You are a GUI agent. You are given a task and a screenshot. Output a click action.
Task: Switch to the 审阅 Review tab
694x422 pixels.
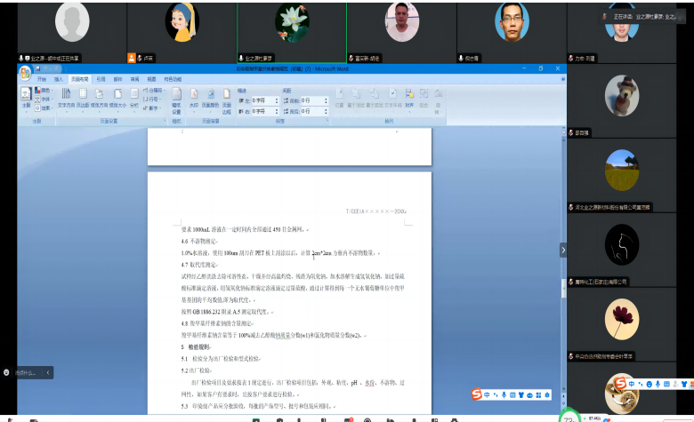(x=134, y=79)
